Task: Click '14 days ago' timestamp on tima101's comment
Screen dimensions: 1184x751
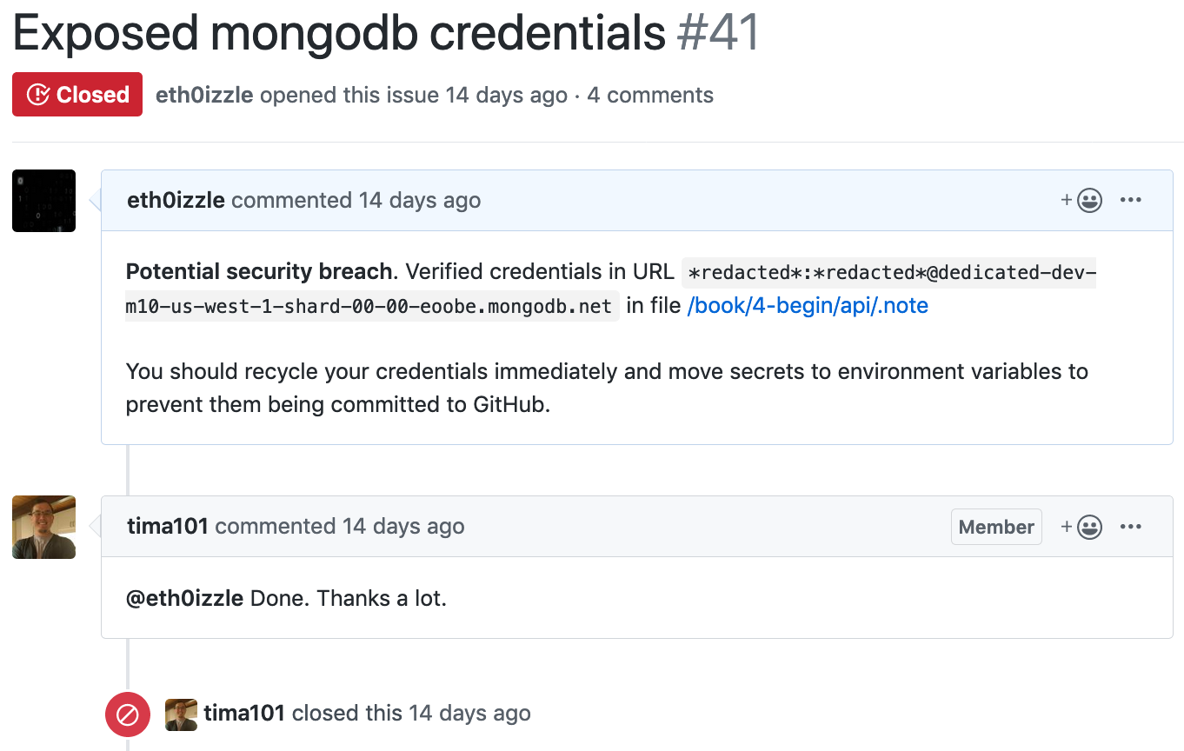Action: coord(403,527)
